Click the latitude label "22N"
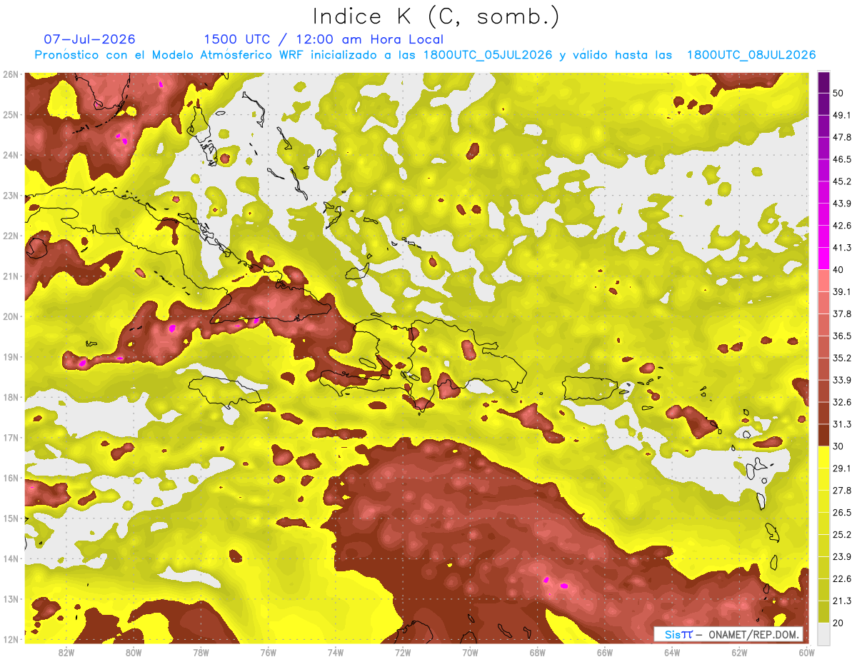857x662 pixels. 10,236
